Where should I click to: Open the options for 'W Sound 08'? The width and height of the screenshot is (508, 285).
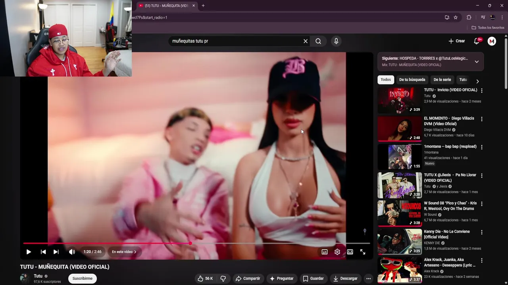[x=482, y=204]
